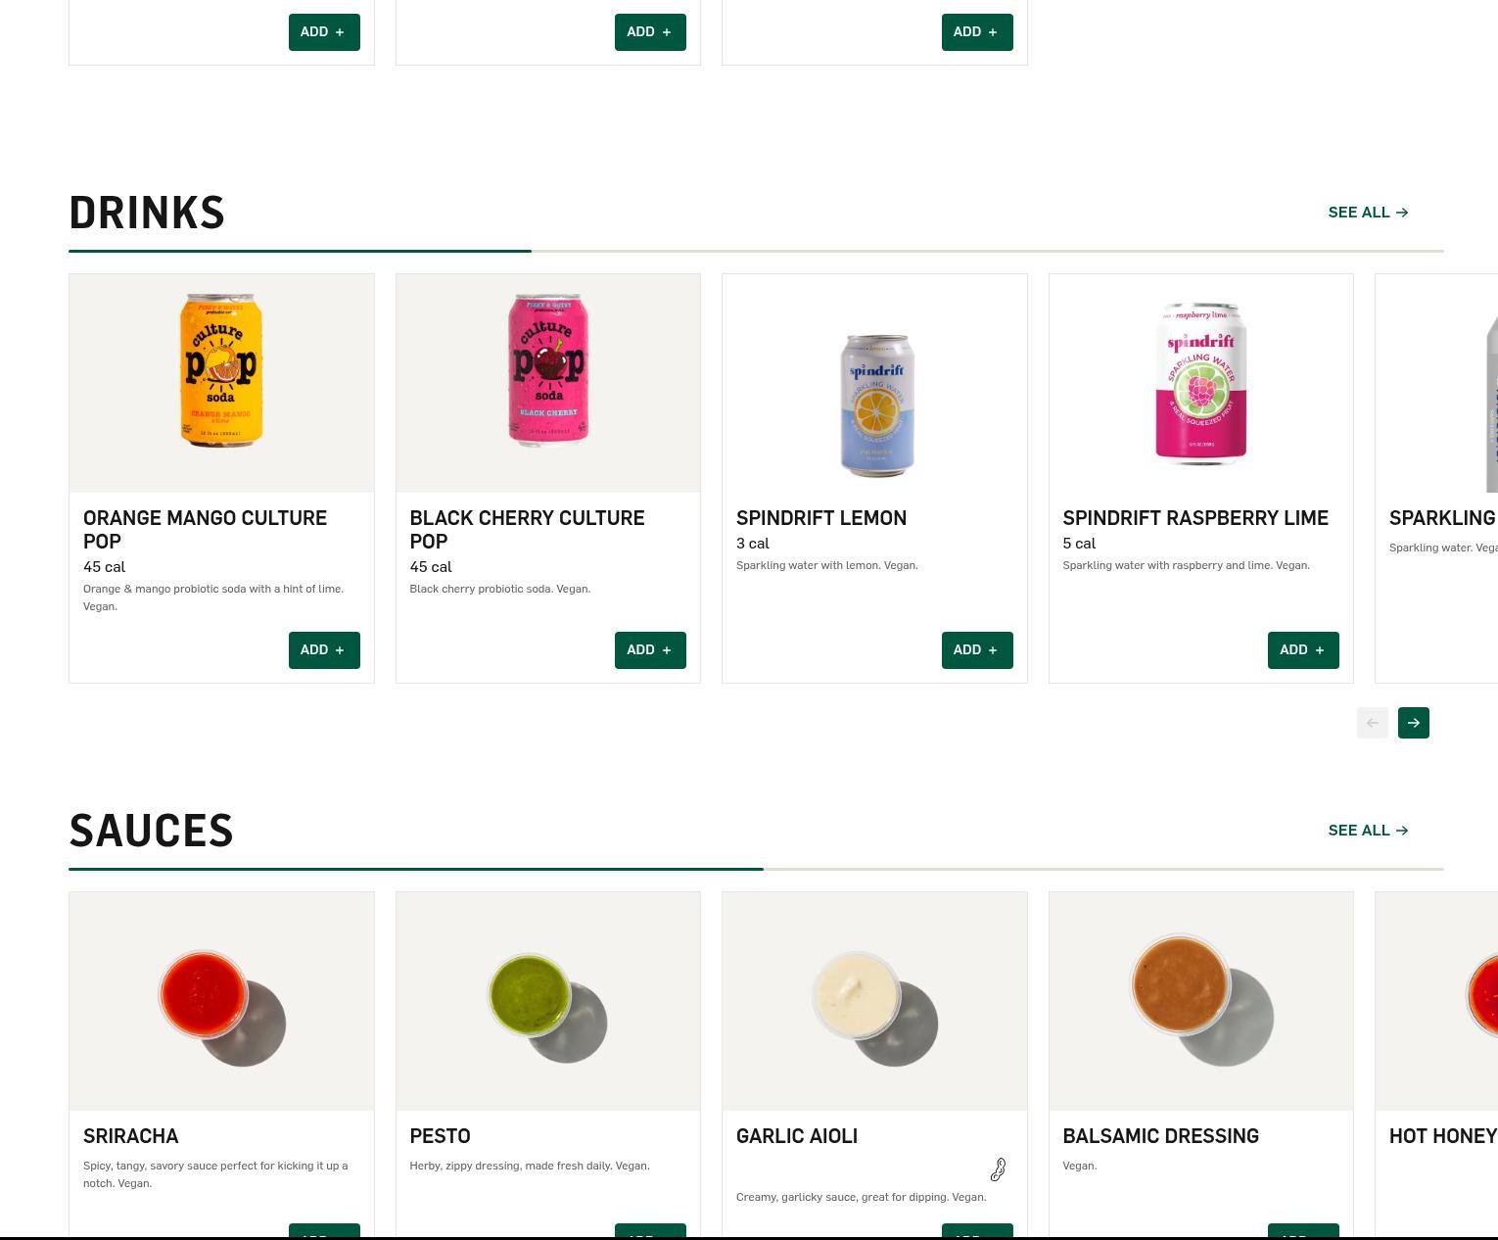The width and height of the screenshot is (1498, 1240).
Task: Add Orange Mango Culture Pop to order
Action: tap(324, 650)
